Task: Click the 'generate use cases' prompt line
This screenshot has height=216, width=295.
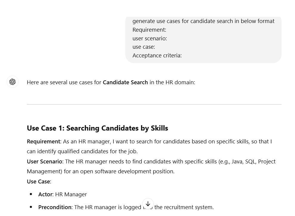Action: pyautogui.click(x=203, y=21)
